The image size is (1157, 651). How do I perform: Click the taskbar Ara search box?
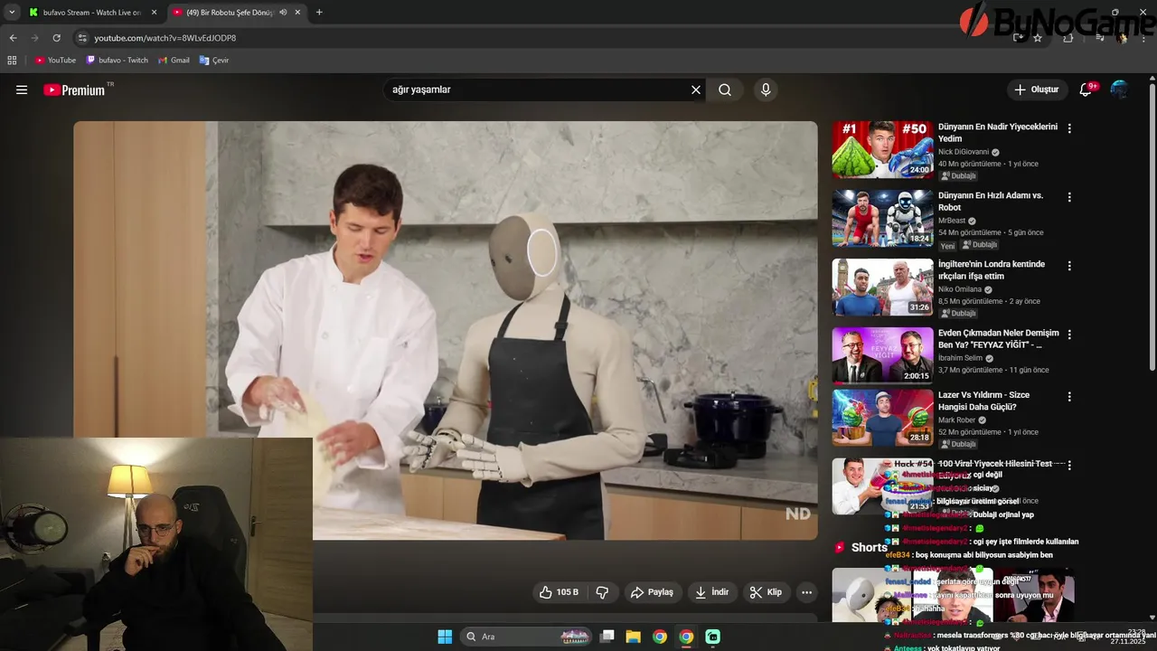(528, 637)
